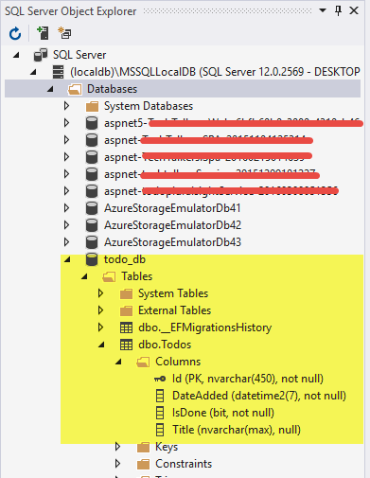Click the primary key icon beside Id
The height and width of the screenshot is (478, 370).
pyautogui.click(x=160, y=379)
